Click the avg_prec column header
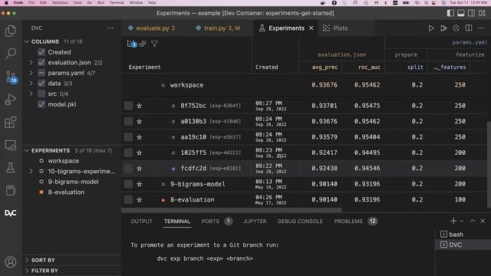 (325, 67)
